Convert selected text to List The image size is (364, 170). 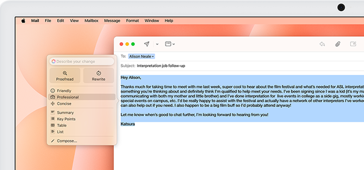tap(60, 132)
